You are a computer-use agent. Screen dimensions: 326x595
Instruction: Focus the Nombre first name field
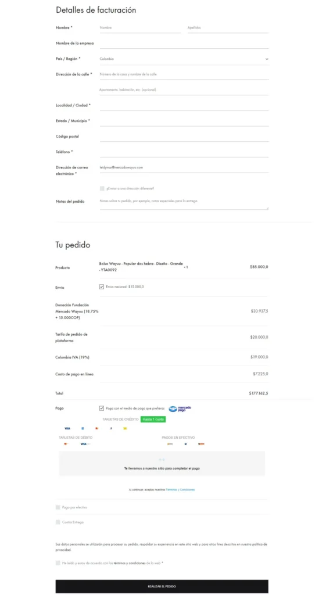[140, 28]
